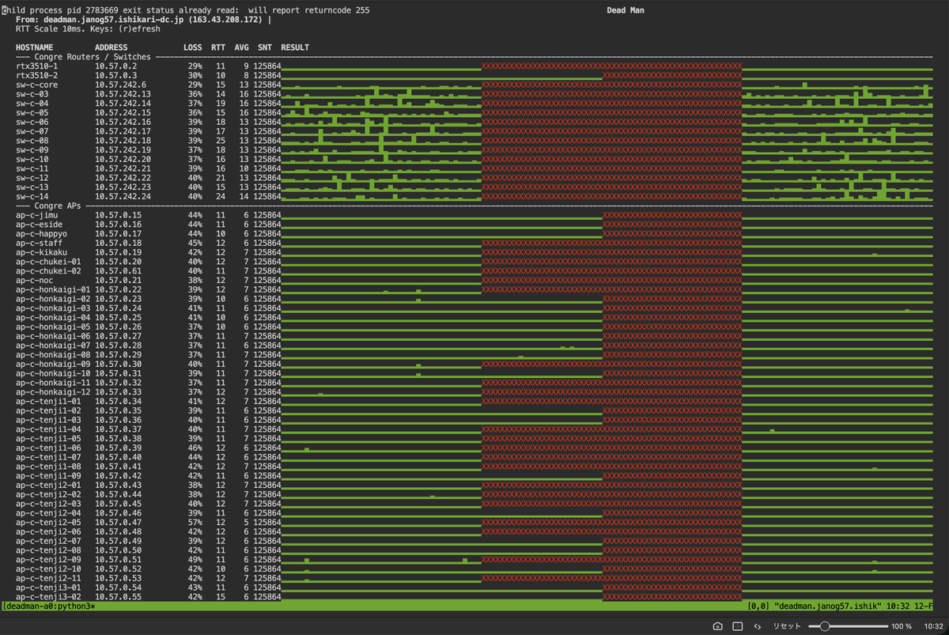This screenshot has height=635, width=949.
Task: Click the RTT column header
Action: coord(218,47)
